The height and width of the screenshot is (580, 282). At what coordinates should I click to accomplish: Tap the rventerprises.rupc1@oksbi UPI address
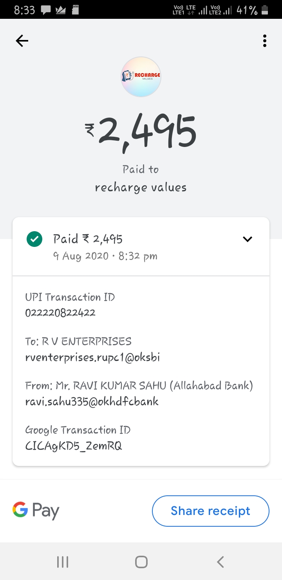[x=92, y=357]
